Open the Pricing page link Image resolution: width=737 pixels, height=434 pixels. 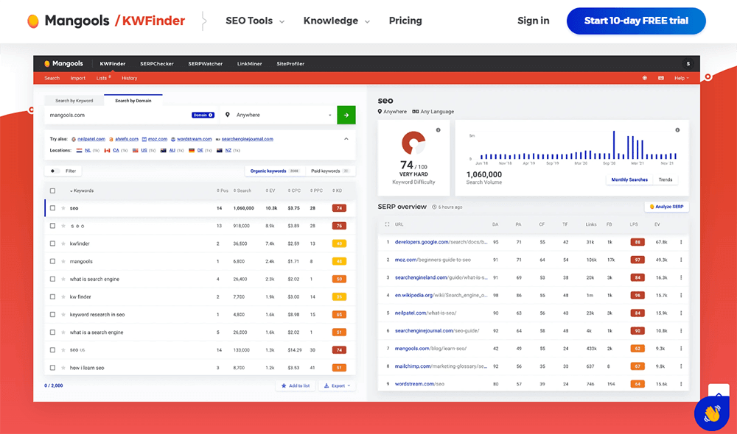click(405, 21)
